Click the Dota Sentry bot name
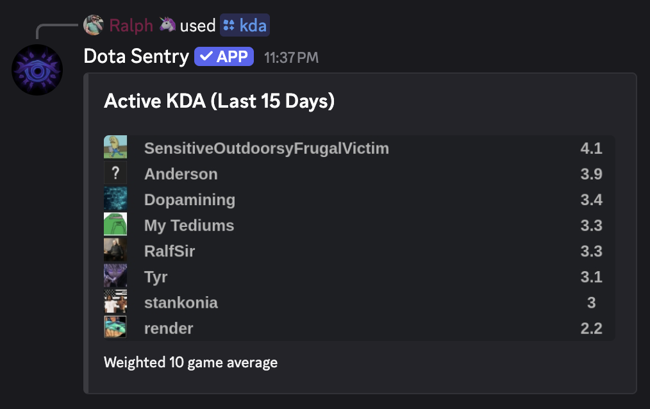 click(x=137, y=56)
